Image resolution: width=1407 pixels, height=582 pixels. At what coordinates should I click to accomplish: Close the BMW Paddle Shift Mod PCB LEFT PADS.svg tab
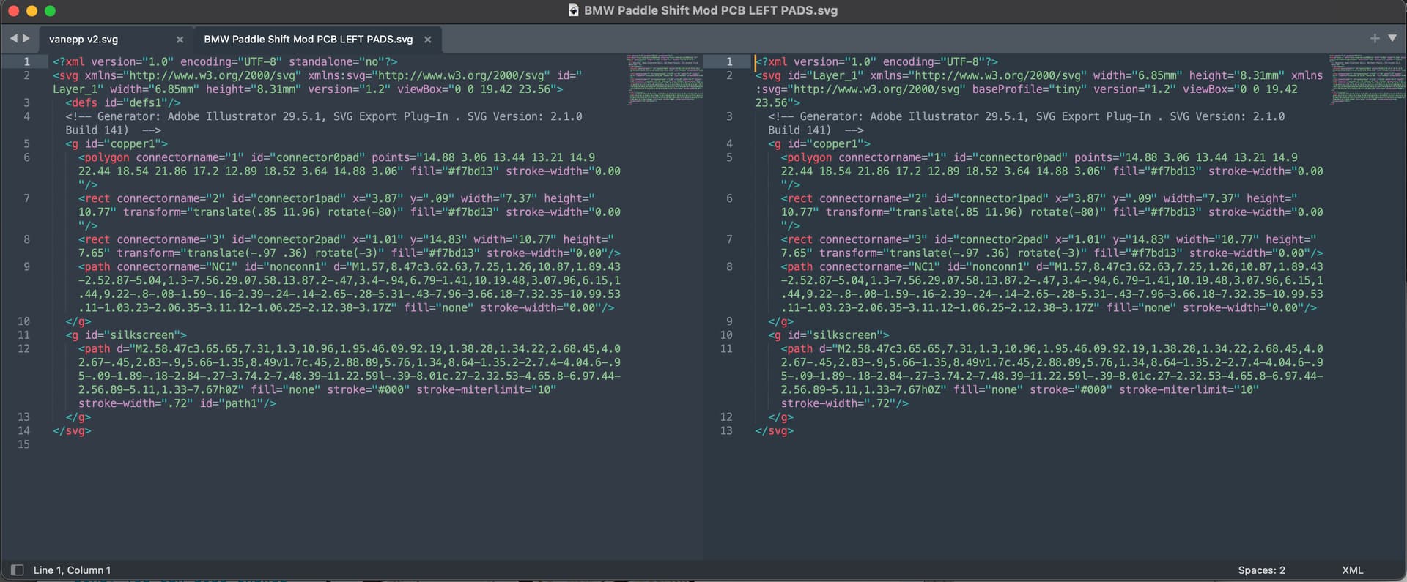pos(428,40)
